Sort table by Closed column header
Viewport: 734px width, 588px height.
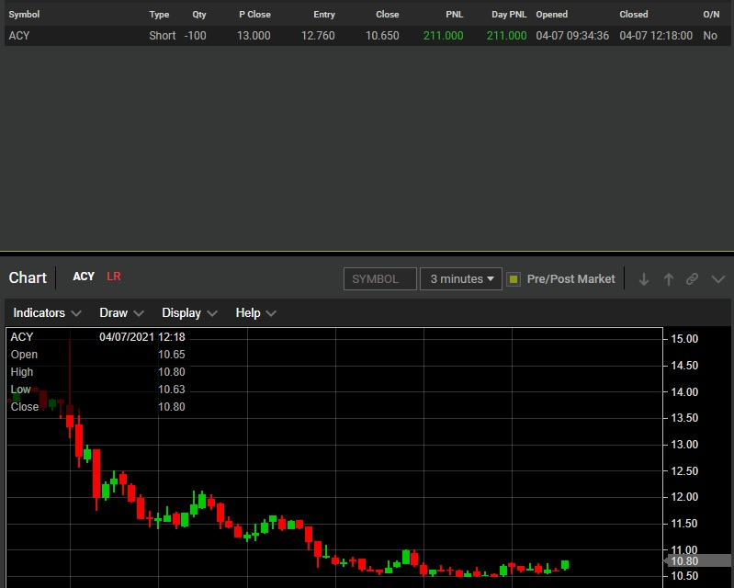coord(634,14)
